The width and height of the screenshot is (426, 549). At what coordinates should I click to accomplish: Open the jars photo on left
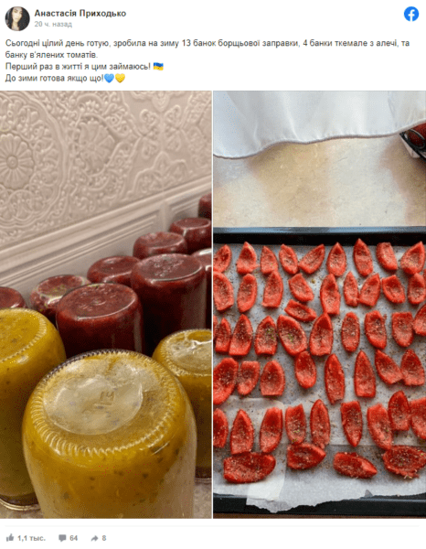[106, 305]
